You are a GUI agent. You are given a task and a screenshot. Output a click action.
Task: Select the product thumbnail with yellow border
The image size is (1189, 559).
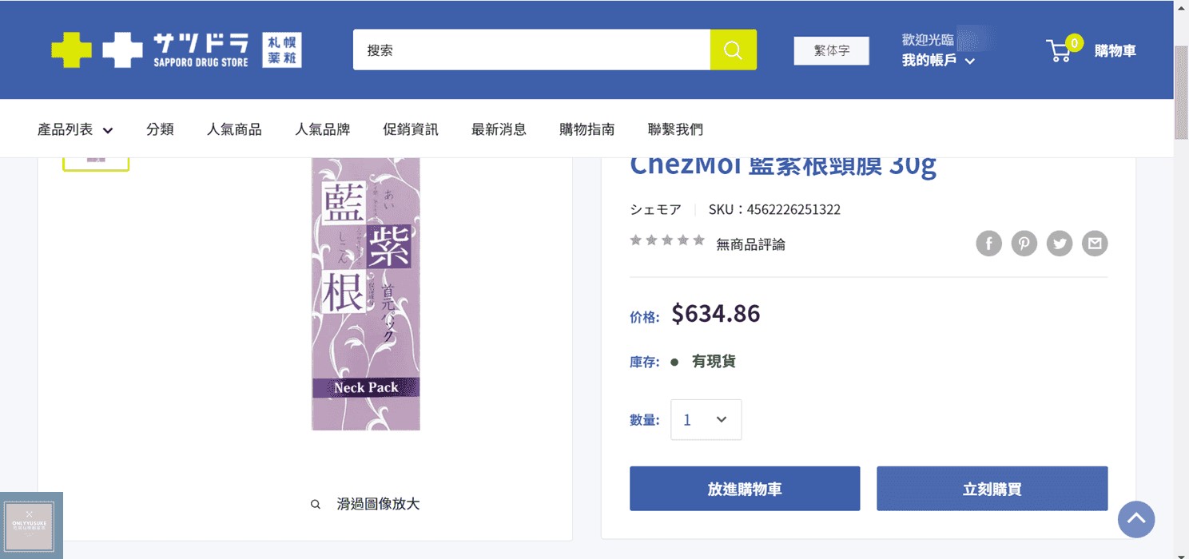coord(96,160)
